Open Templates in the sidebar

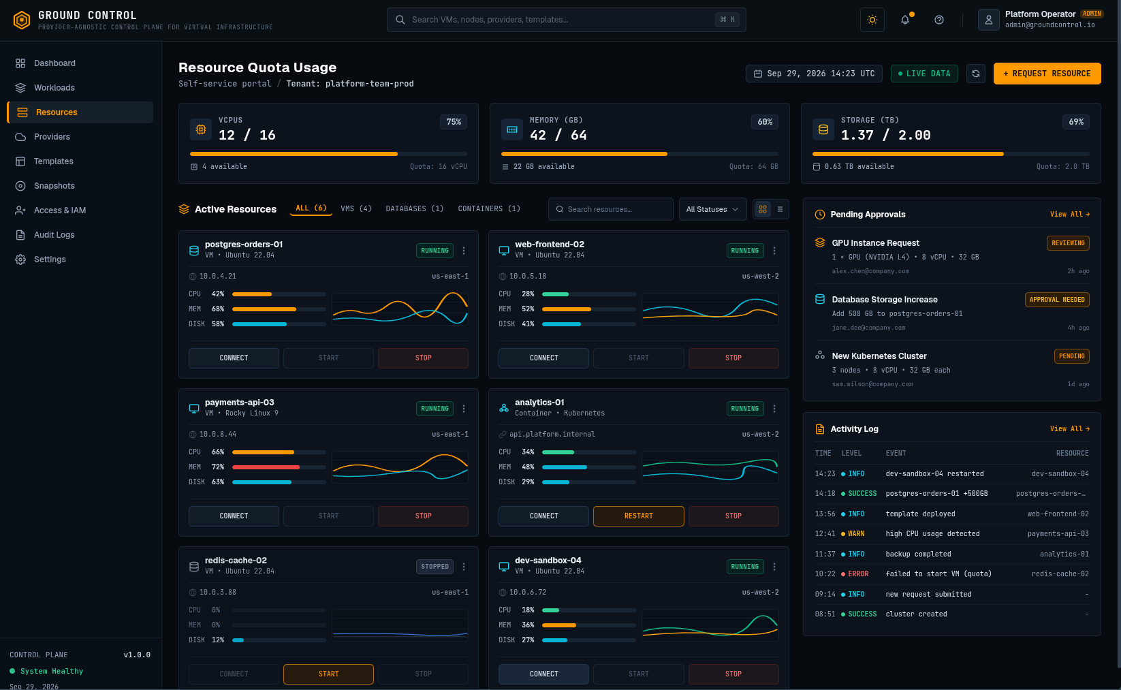coord(80,161)
